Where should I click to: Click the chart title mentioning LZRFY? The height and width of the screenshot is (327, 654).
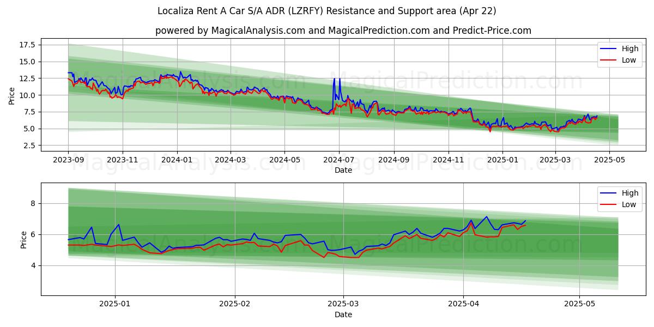pyautogui.click(x=327, y=11)
